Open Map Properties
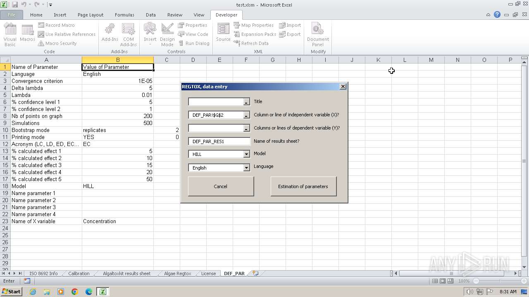 253,25
